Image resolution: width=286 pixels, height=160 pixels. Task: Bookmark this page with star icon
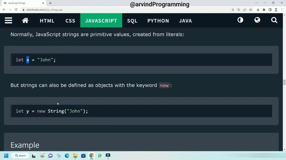point(251,10)
